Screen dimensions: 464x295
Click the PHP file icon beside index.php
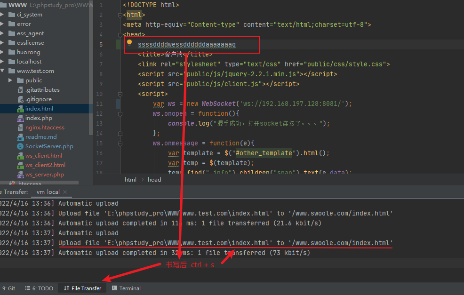click(x=20, y=118)
